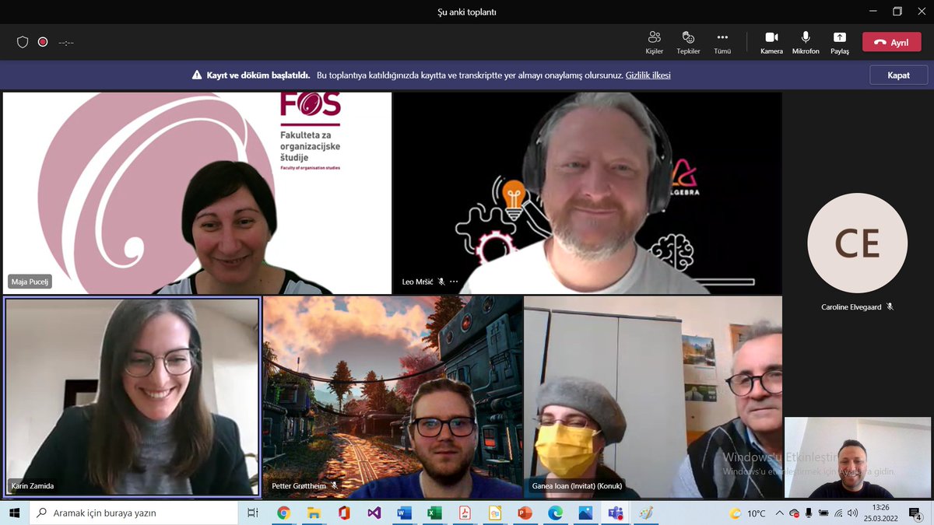Click the Caroline Elvegaard name text
The height and width of the screenshot is (525, 934).
point(851,307)
